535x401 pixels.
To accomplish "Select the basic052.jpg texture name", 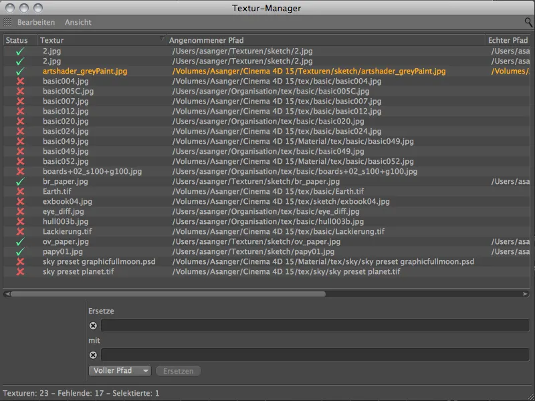I will [x=66, y=161].
